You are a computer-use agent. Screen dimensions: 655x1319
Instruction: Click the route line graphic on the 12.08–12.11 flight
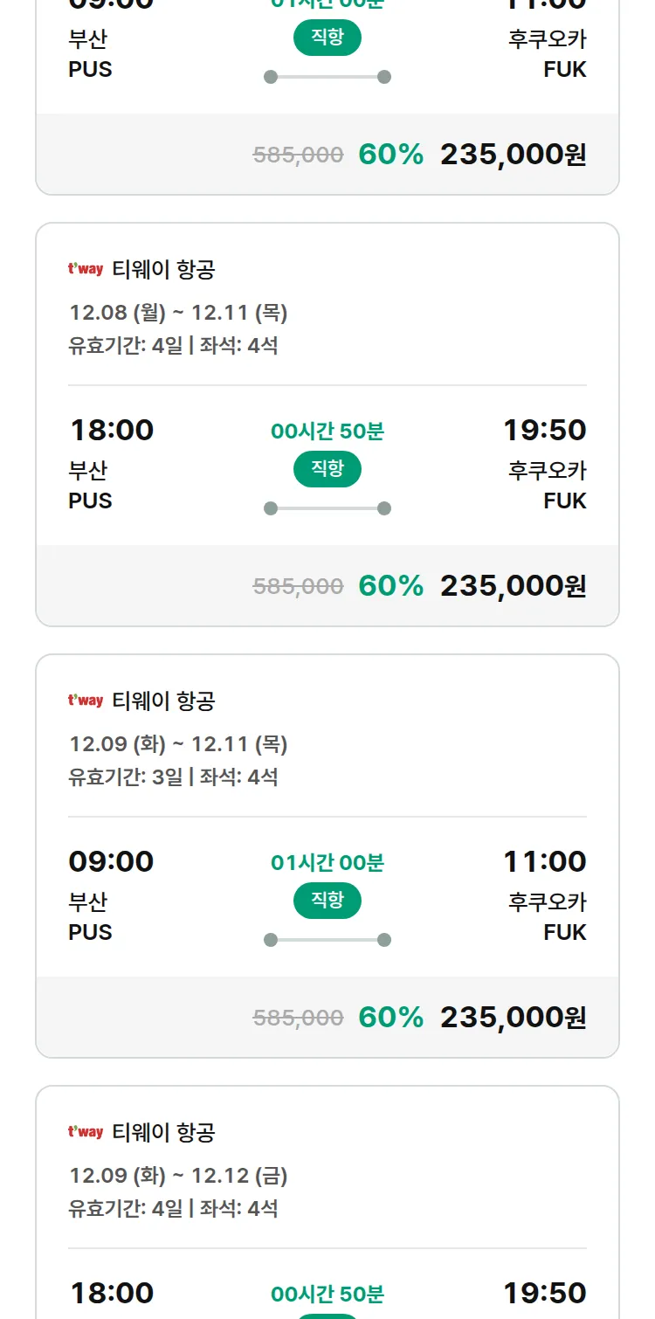(327, 508)
